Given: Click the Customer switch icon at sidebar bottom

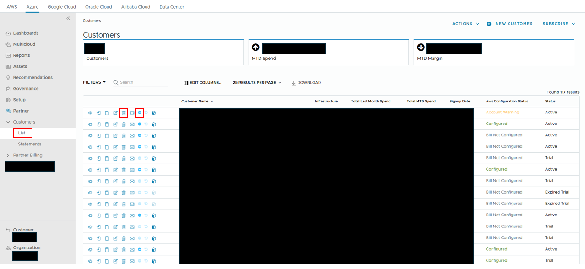Looking at the screenshot, I should 8,230.
